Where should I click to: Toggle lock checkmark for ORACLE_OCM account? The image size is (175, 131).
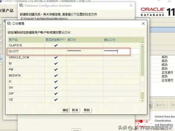tap(56, 57)
